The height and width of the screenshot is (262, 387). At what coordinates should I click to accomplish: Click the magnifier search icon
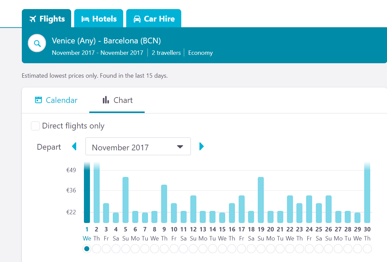tap(37, 43)
